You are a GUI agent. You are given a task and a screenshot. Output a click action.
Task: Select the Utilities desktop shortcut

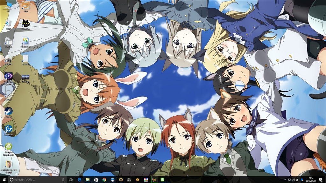(8, 42)
